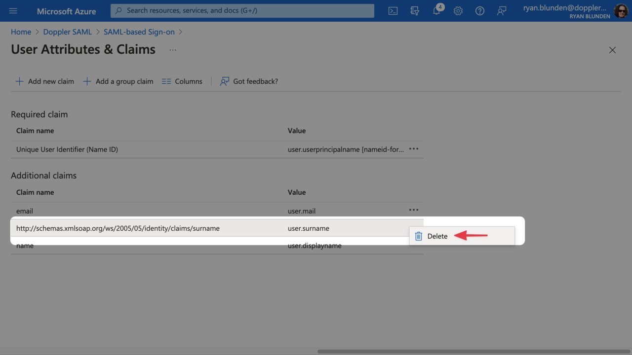
Task: Open portal settings gear
Action: point(458,11)
